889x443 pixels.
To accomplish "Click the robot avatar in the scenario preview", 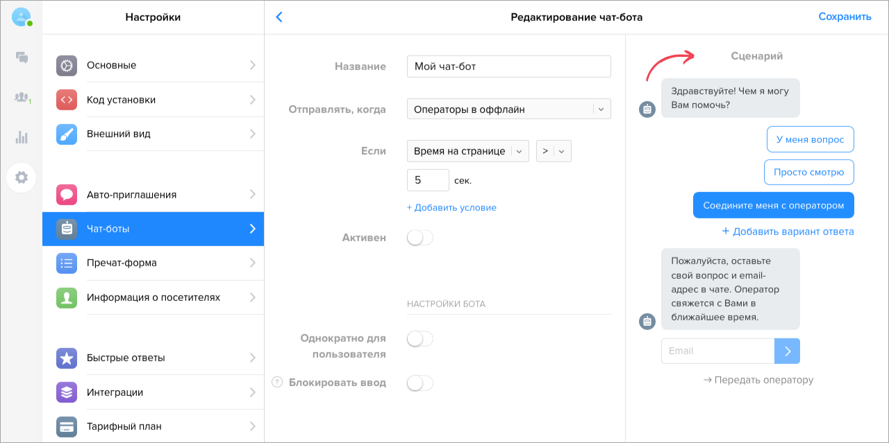I will click(x=647, y=110).
